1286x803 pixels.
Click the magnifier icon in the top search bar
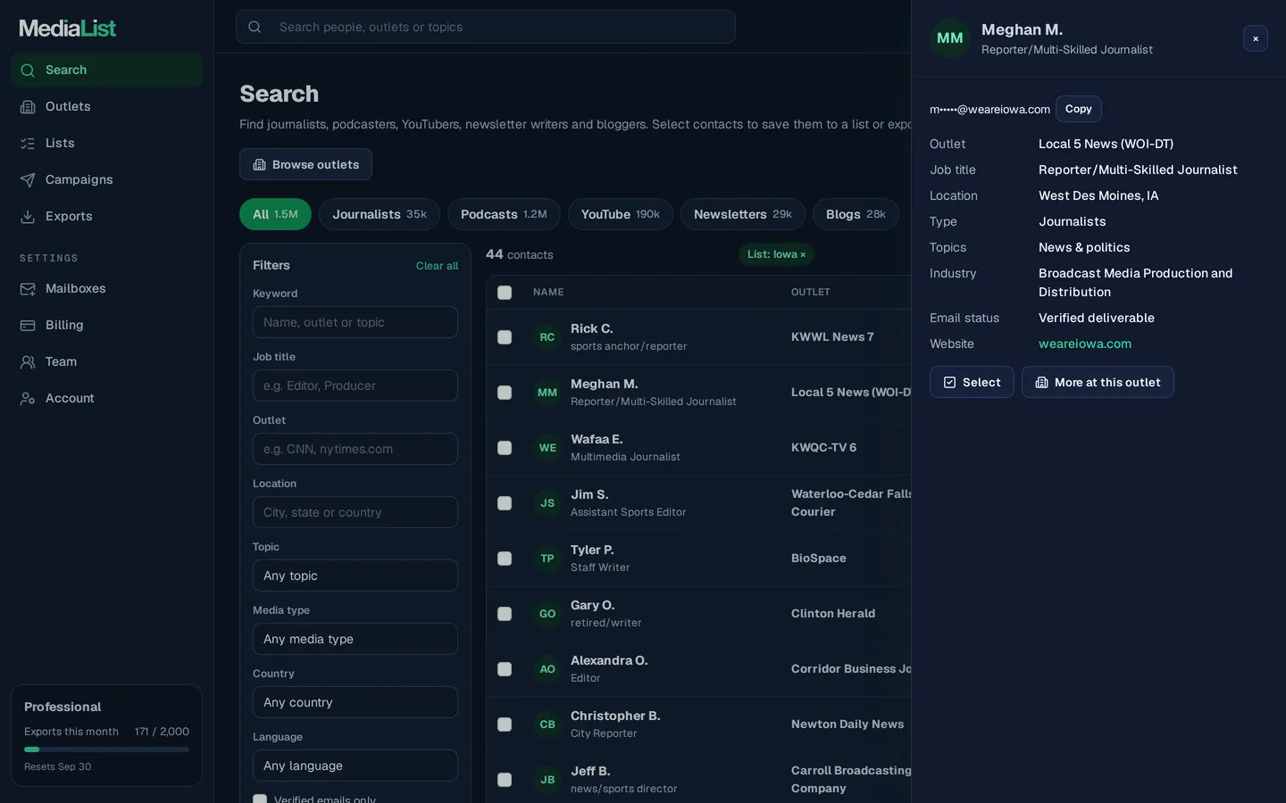[255, 27]
